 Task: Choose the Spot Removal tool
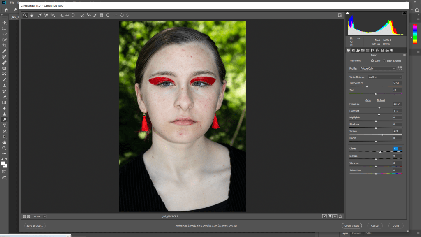82,15
